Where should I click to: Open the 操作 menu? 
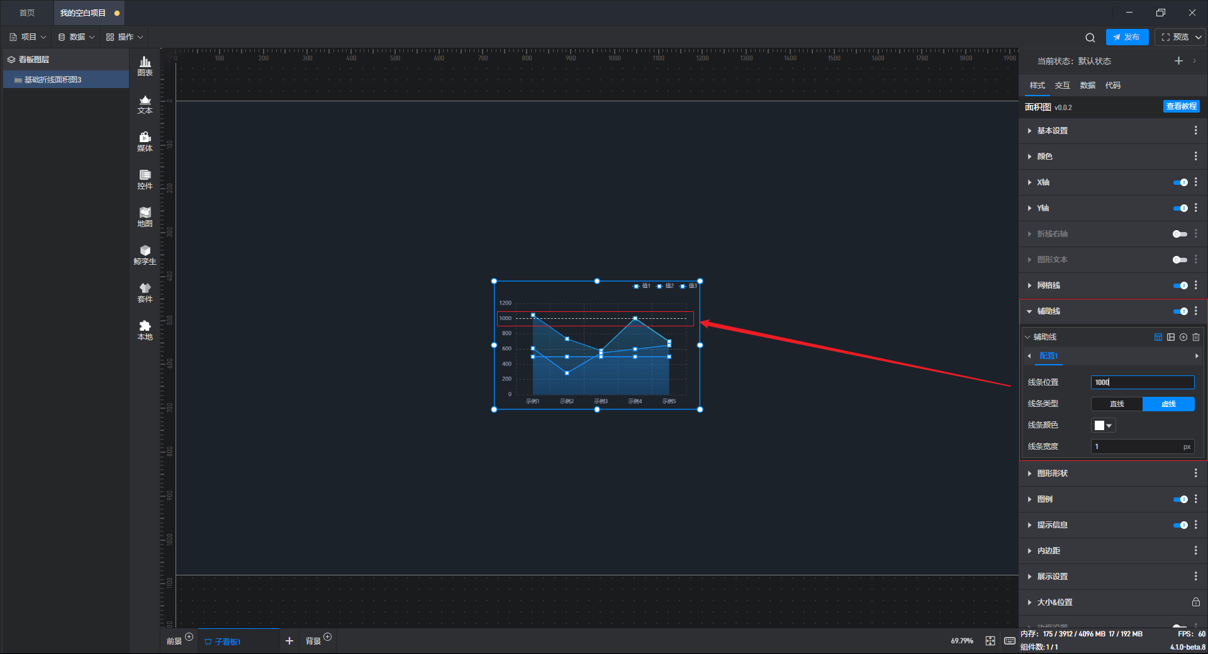tap(125, 37)
